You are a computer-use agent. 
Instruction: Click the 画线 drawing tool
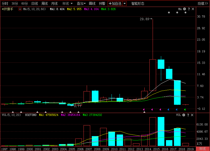pyautogui.click(x=92, y=3)
